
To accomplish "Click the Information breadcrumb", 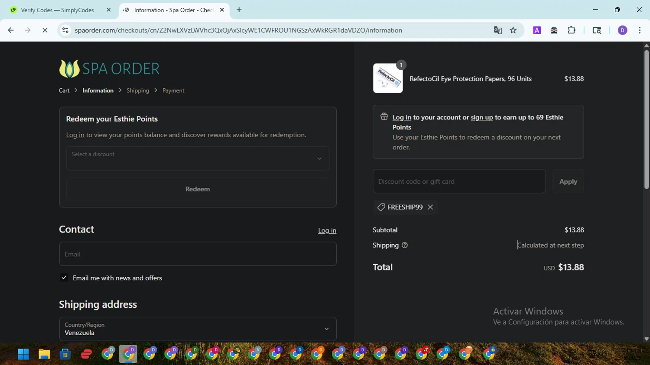I will 98,90.
